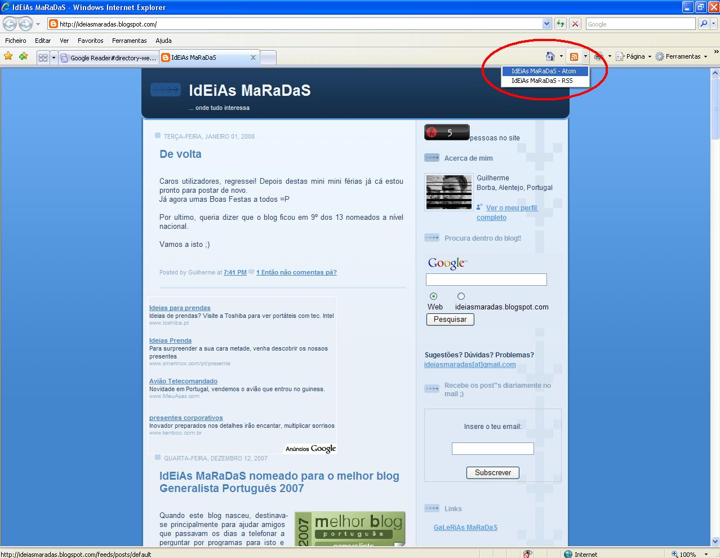Open Ver o meu perfil completo link
This screenshot has width=720, height=558.
click(x=507, y=212)
